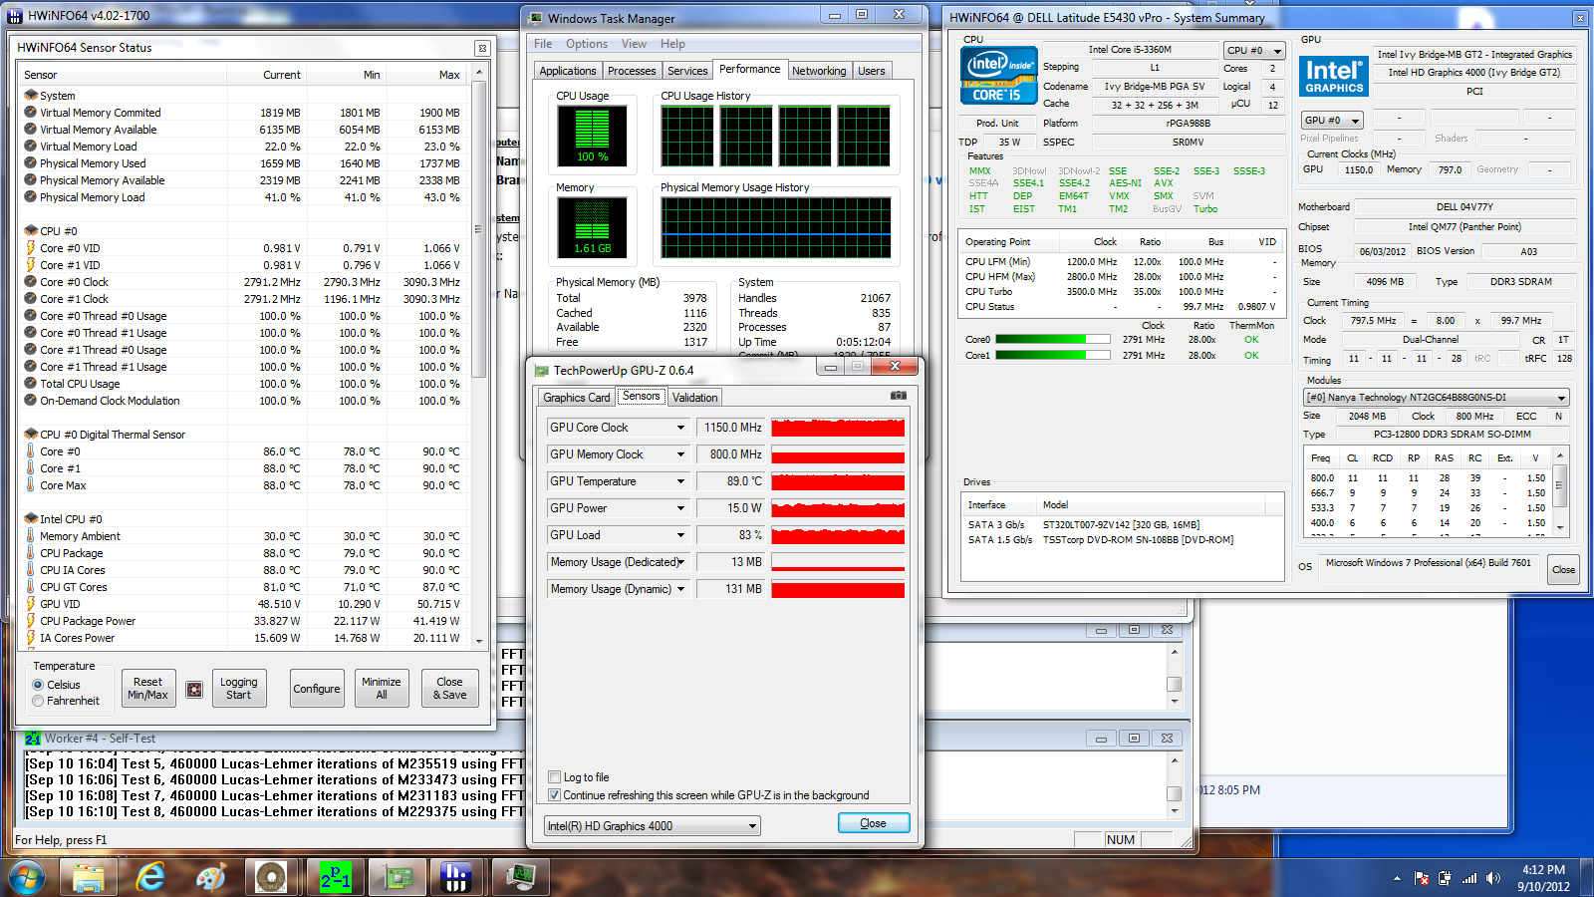1594x897 pixels.
Task: Click the Core0 green clock bar
Action: tap(1053, 340)
